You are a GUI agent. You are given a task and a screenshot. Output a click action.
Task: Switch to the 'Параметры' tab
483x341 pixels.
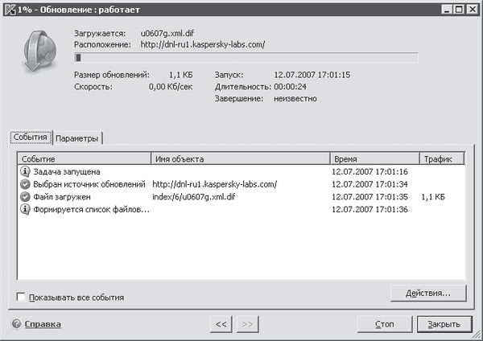pos(77,138)
